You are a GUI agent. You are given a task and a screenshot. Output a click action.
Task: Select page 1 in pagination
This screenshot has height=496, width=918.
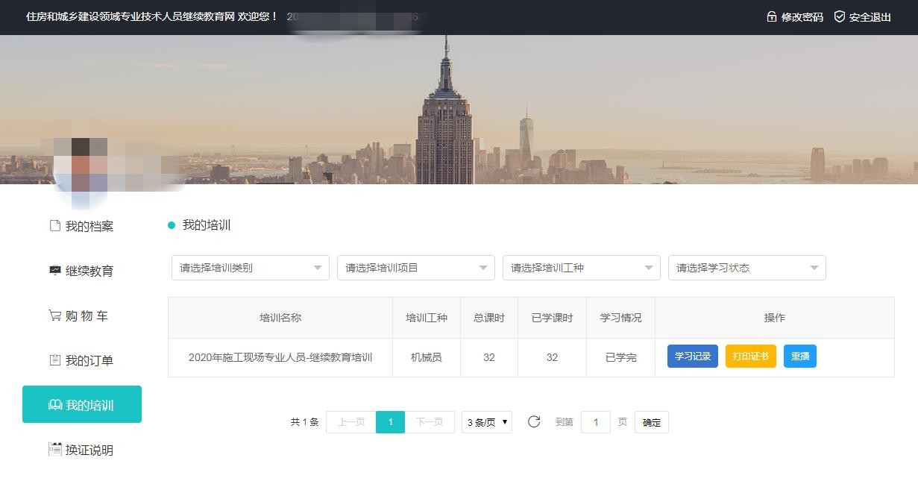390,422
